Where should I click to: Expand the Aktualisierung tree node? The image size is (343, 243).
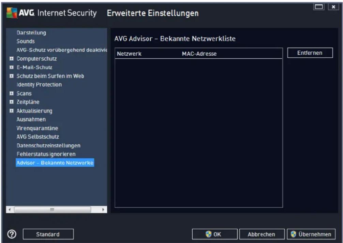pos(12,111)
